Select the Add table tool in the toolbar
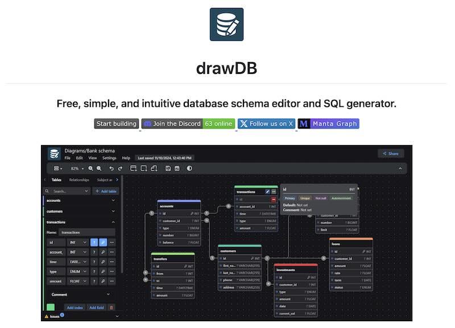This screenshot has height=328, width=455. (134, 169)
